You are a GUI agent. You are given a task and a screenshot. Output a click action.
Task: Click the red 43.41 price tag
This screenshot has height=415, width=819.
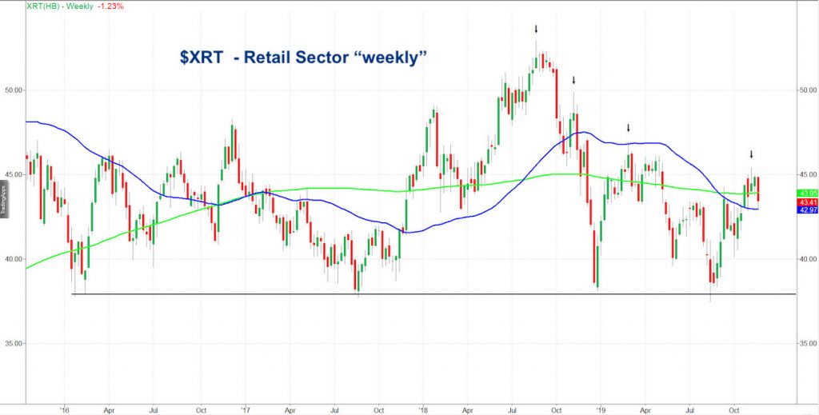(x=806, y=202)
